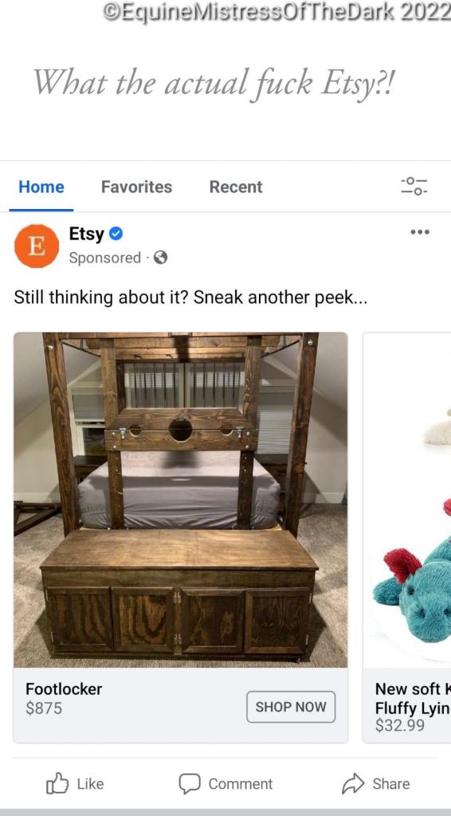Image resolution: width=451 pixels, height=816 pixels.
Task: Switch to the Home tab
Action: [x=41, y=187]
